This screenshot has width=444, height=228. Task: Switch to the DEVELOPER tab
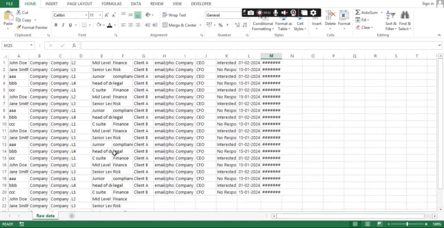[x=201, y=4]
